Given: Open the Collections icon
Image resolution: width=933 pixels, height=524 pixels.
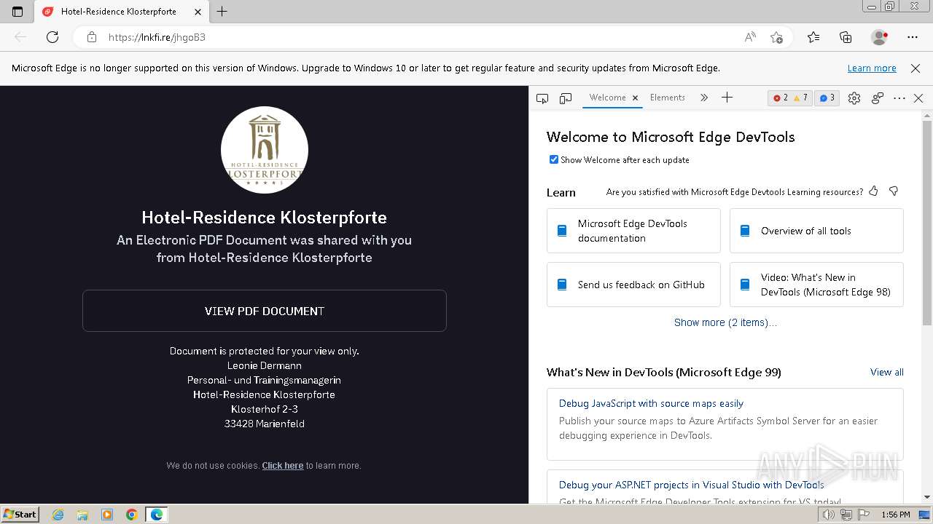Looking at the screenshot, I should tap(846, 37).
